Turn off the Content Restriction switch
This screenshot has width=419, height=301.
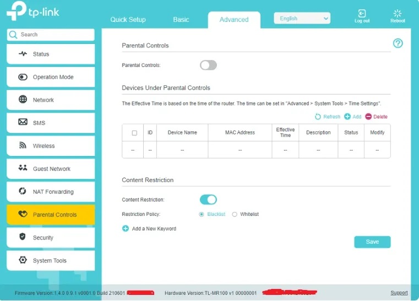[208, 200]
